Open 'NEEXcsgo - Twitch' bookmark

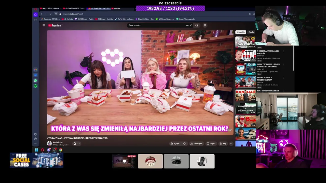84,19
